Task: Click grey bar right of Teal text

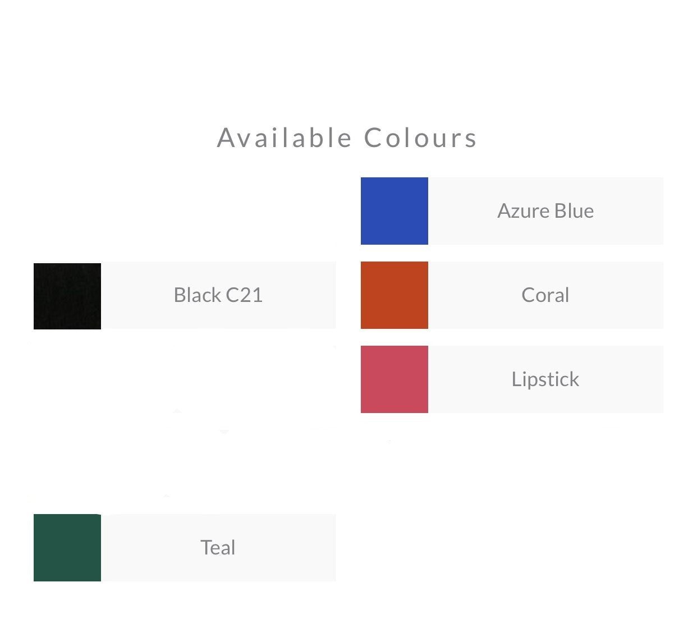Action: pyautogui.click(x=286, y=548)
